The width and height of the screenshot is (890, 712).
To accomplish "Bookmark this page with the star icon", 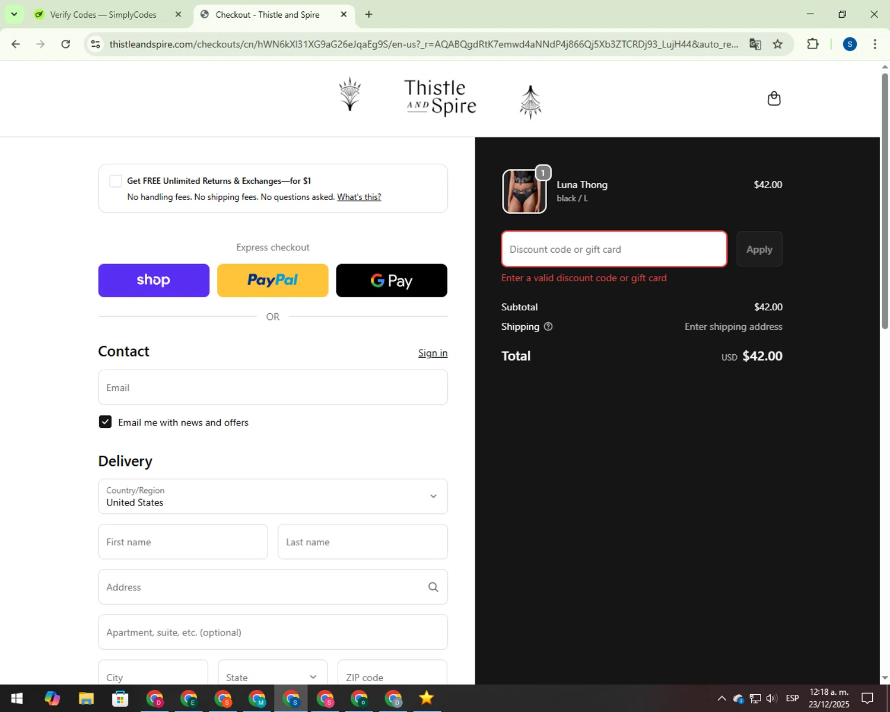I will pos(778,44).
